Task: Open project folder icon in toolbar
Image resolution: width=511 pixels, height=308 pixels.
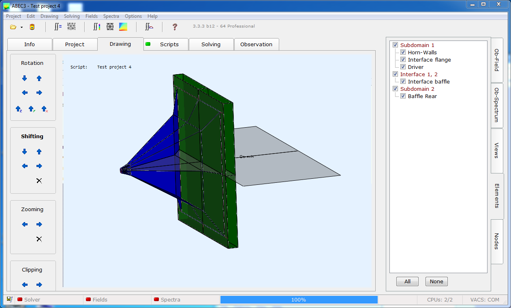Action: [x=13, y=27]
